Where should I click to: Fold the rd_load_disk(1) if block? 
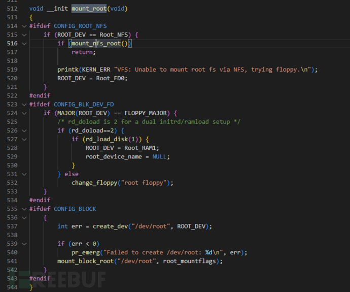23,139
